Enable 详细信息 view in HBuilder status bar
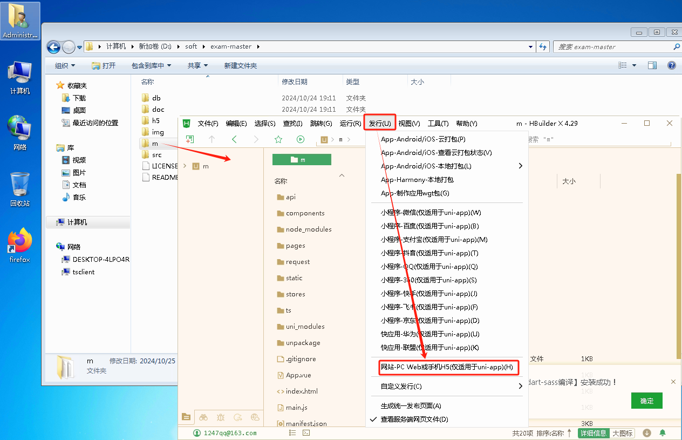Viewport: 682px width, 440px height. point(594,433)
